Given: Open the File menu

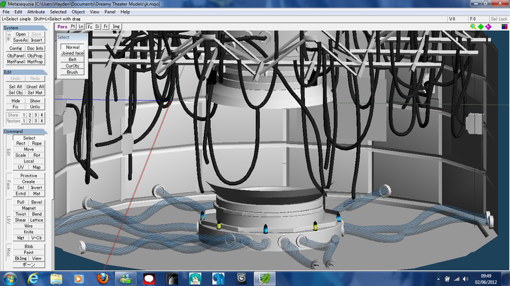Looking at the screenshot, I should 6,12.
